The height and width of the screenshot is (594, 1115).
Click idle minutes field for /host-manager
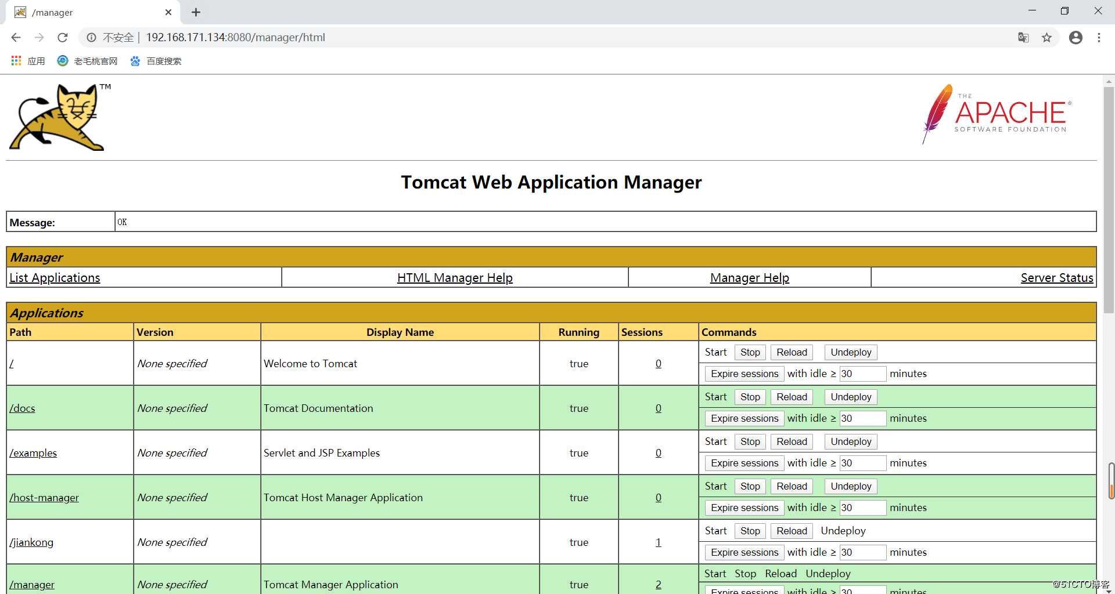point(863,508)
